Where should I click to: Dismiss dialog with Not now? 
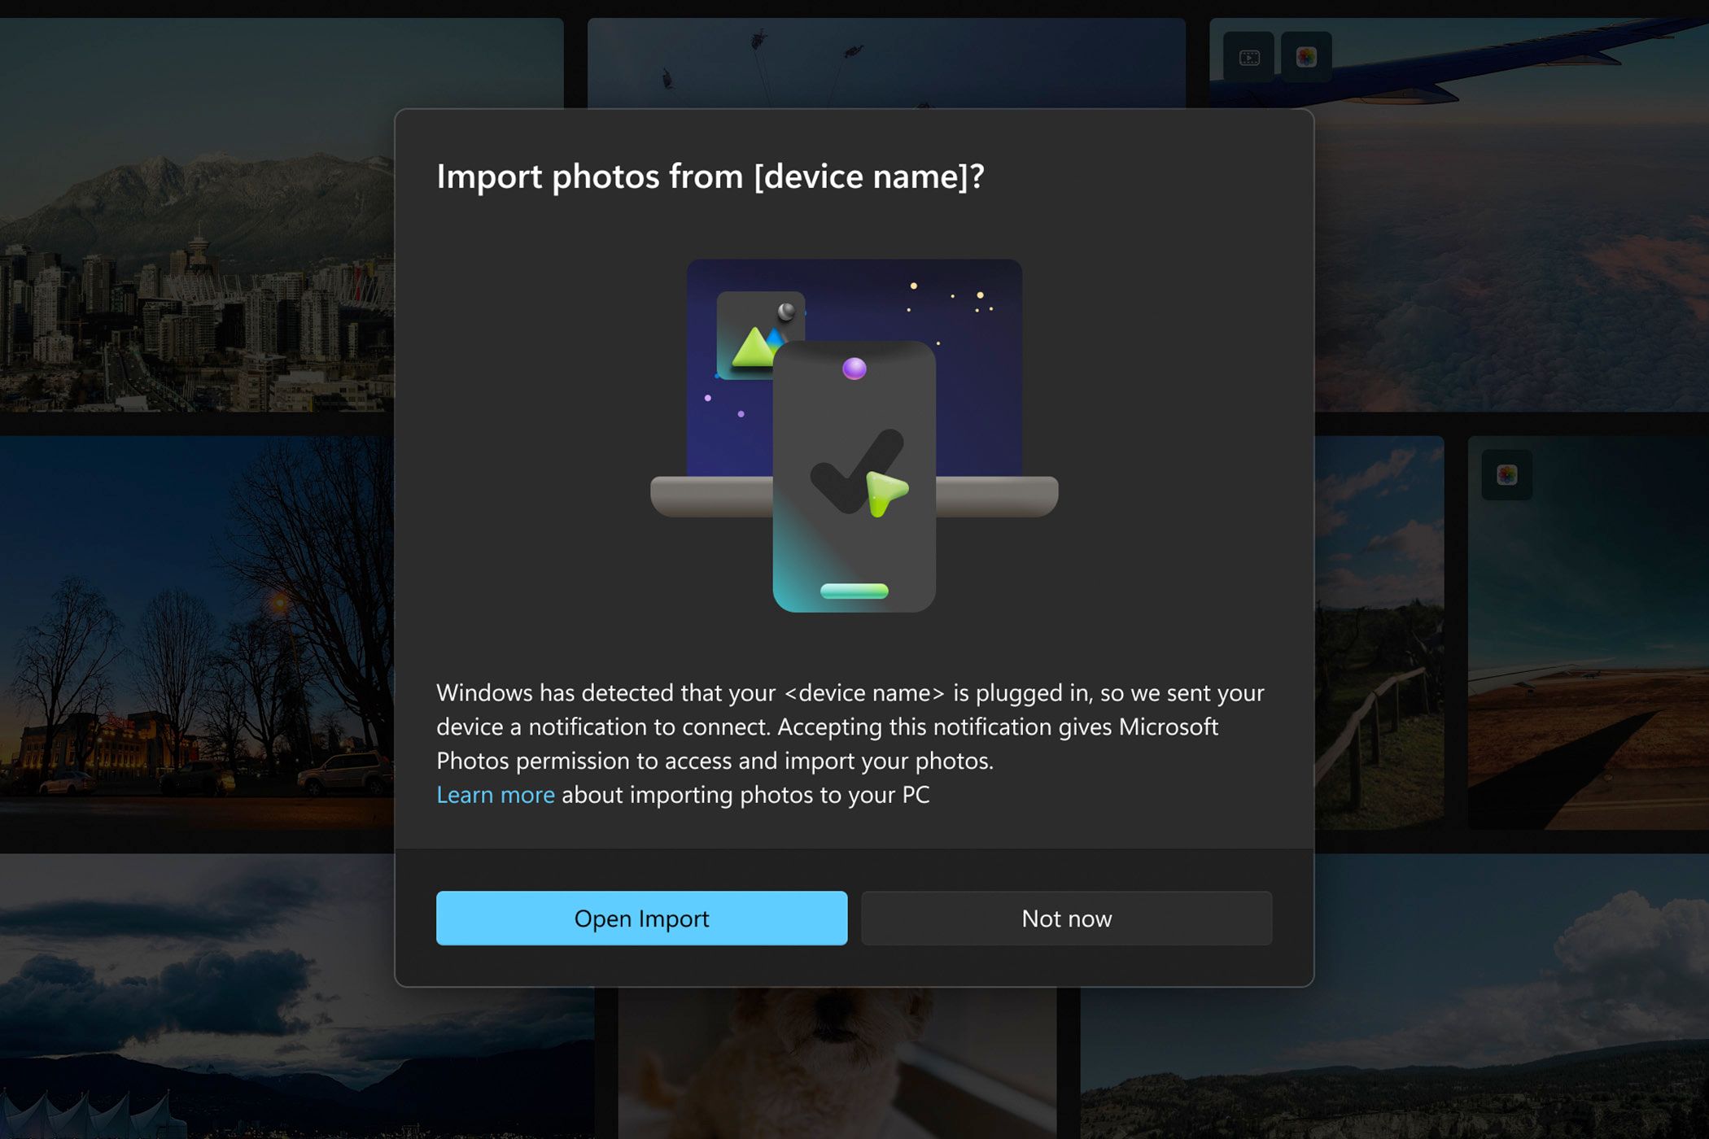1066,919
